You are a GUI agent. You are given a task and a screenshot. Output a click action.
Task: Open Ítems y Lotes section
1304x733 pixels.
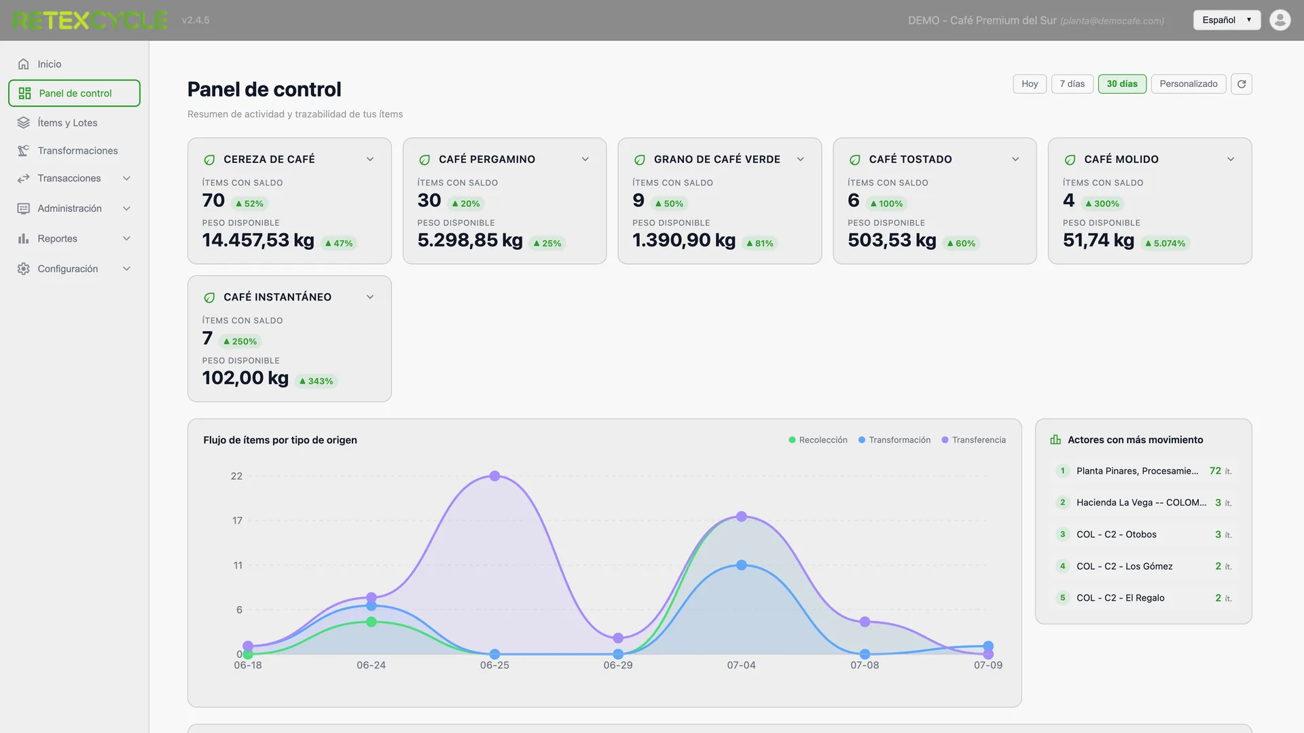[x=74, y=123]
